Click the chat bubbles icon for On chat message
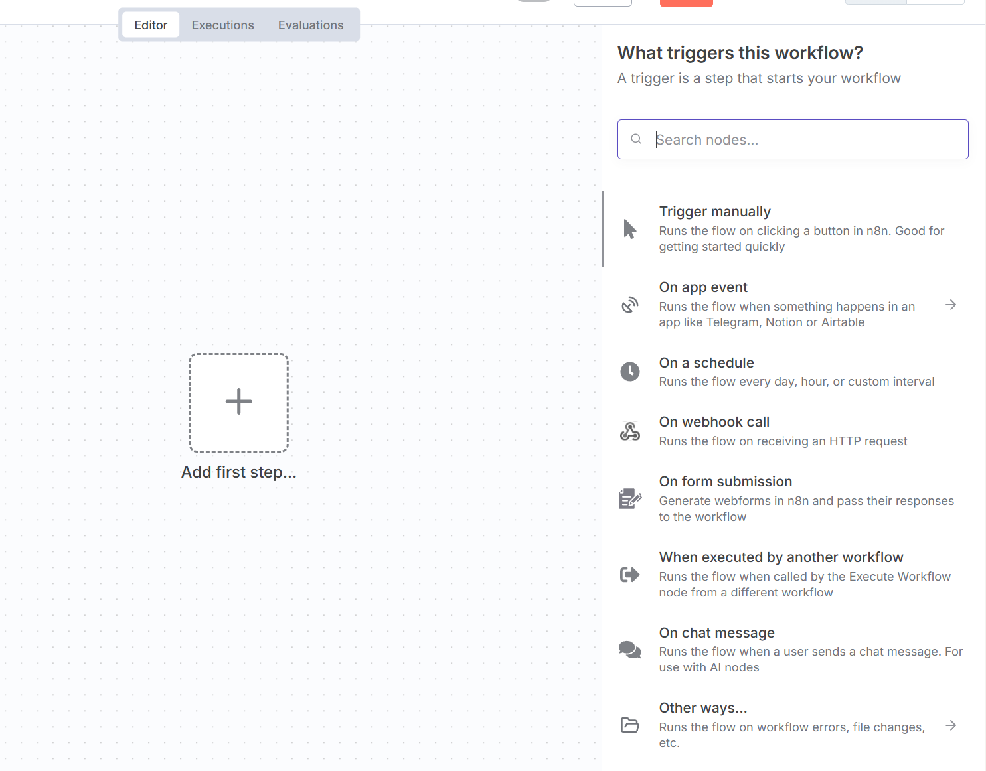This screenshot has width=986, height=771. point(629,650)
